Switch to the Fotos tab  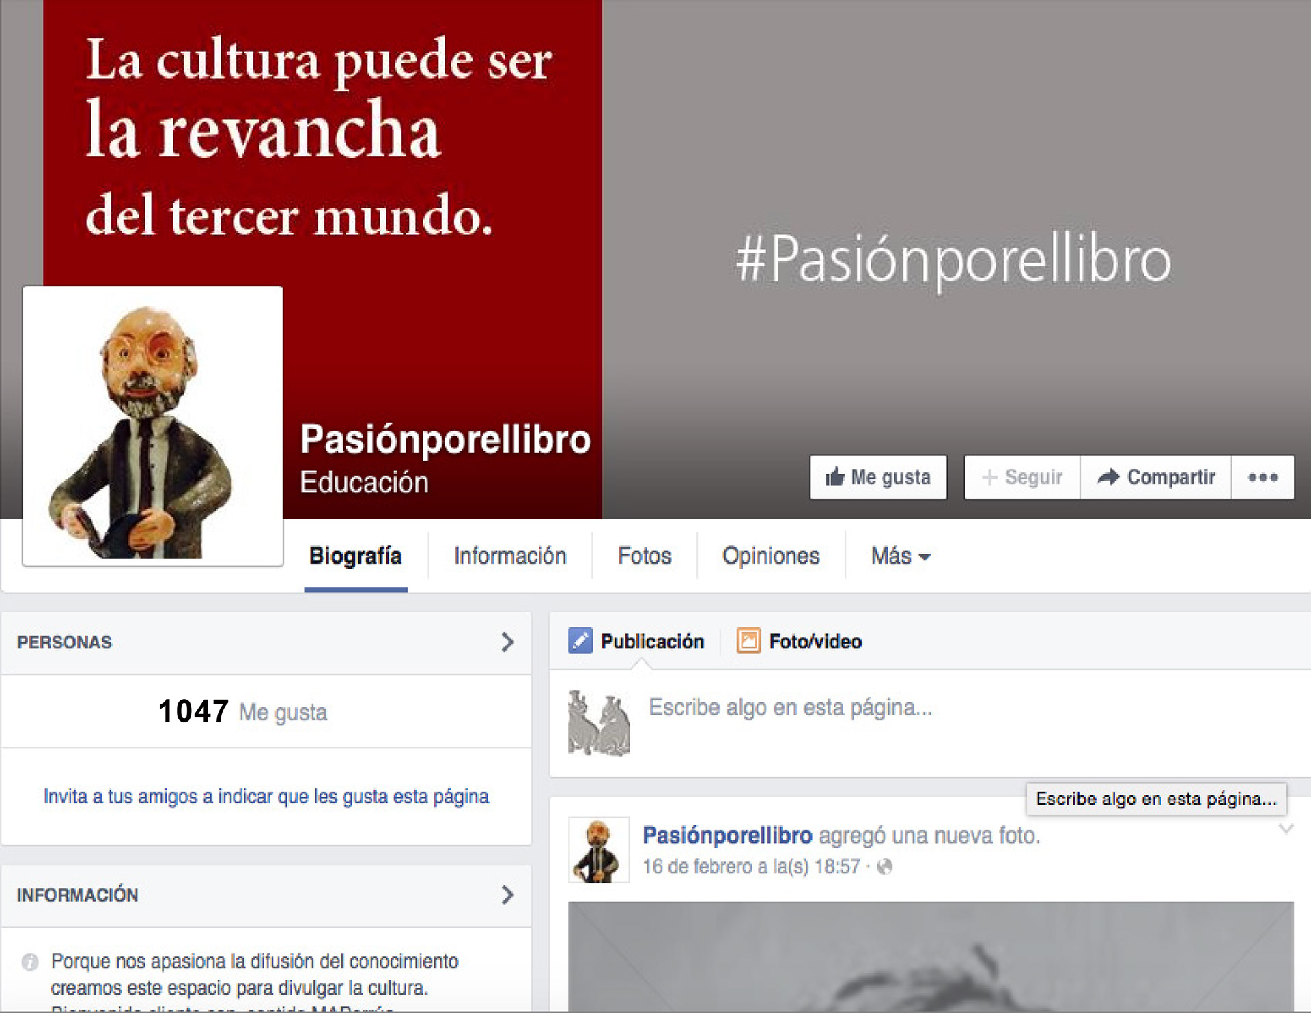645,556
